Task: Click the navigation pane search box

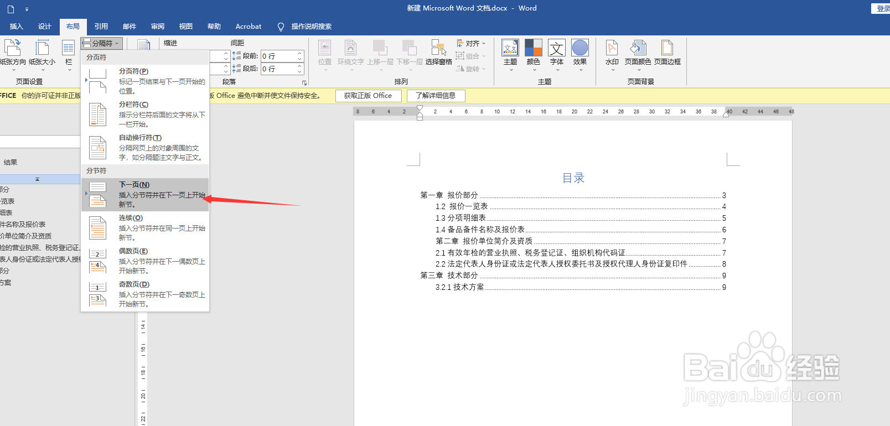Action: click(x=40, y=142)
